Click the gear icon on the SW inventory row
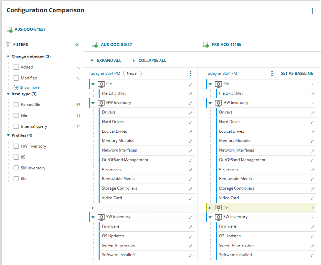 point(101,217)
